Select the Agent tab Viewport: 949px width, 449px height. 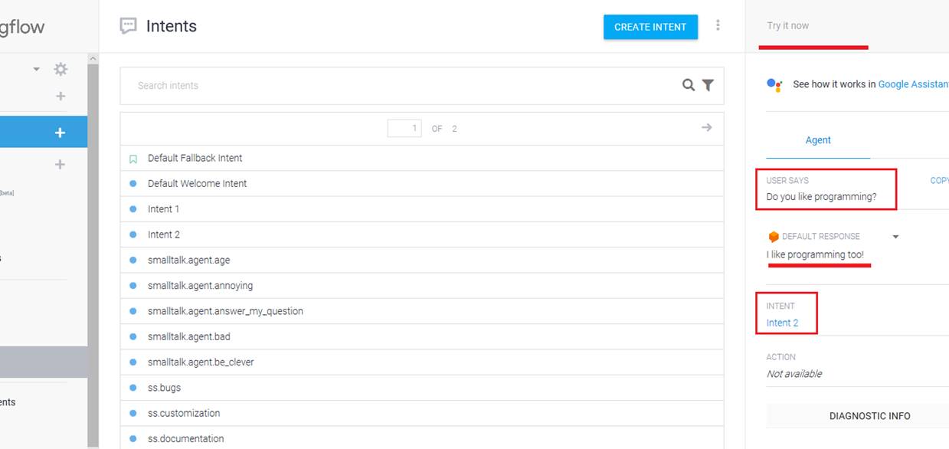pos(817,140)
